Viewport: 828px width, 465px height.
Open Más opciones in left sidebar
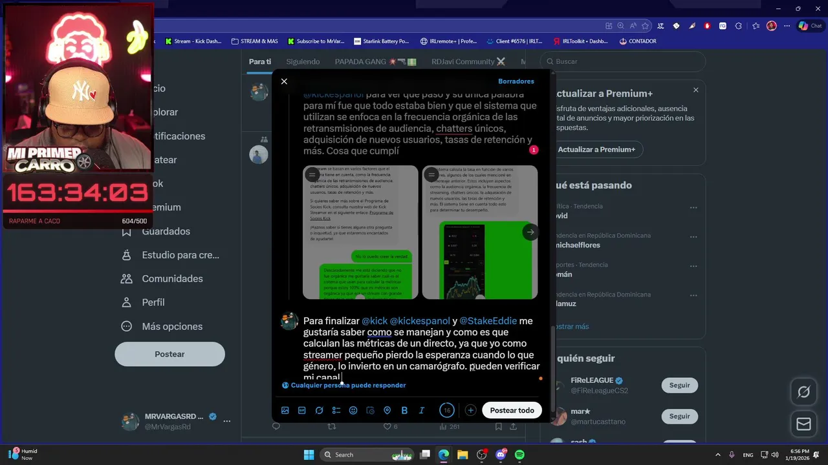162,326
